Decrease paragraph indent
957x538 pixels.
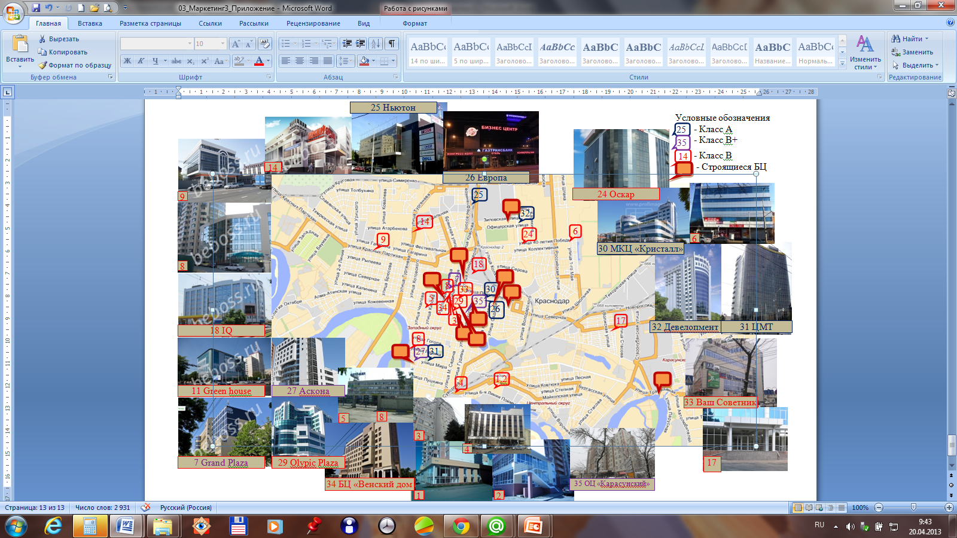(347, 44)
